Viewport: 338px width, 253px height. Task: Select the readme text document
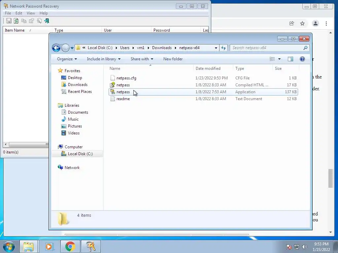point(203,99)
